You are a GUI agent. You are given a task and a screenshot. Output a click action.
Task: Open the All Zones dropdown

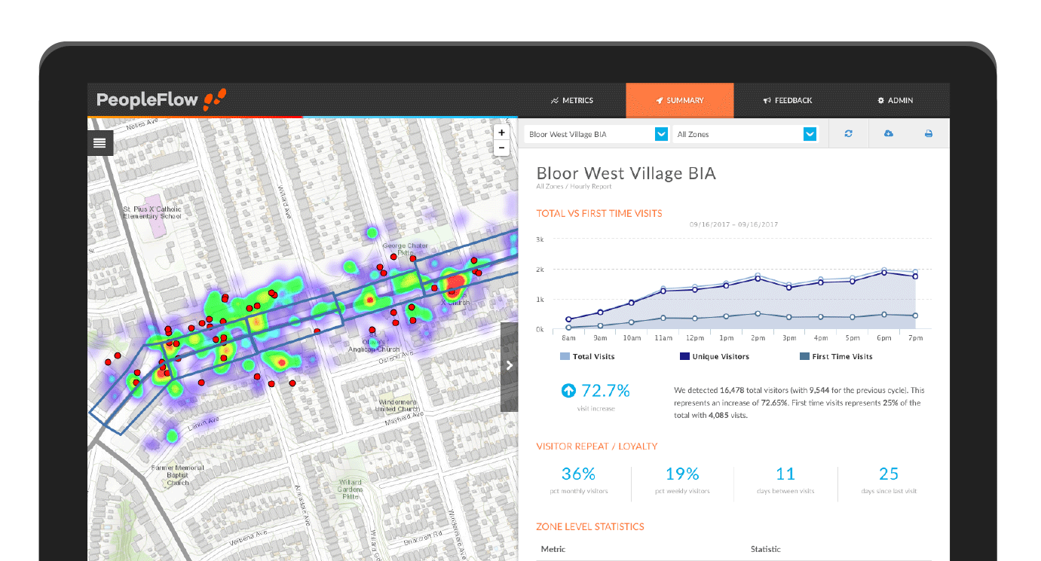[x=745, y=134]
